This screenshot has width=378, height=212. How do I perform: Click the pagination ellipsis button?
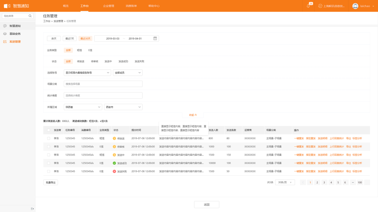click(x=353, y=182)
